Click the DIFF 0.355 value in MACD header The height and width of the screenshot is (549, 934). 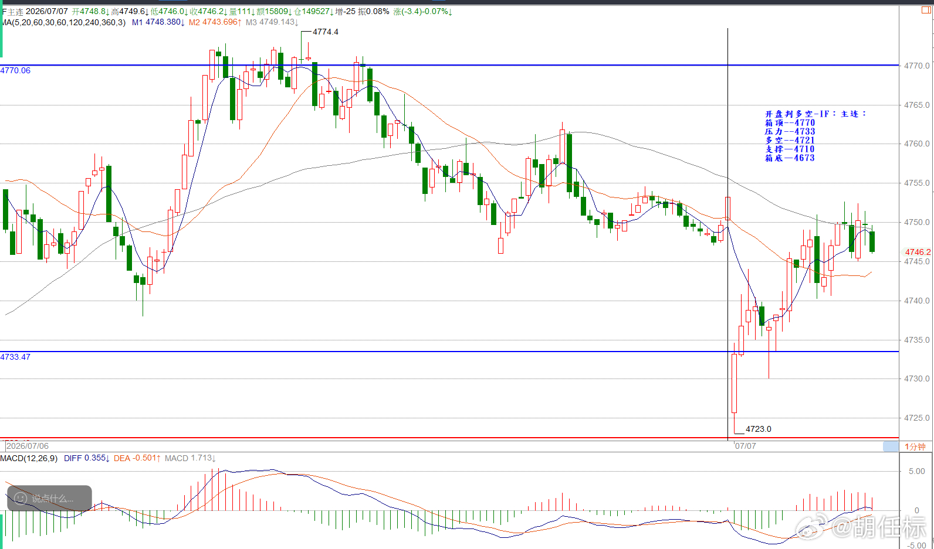(x=87, y=458)
